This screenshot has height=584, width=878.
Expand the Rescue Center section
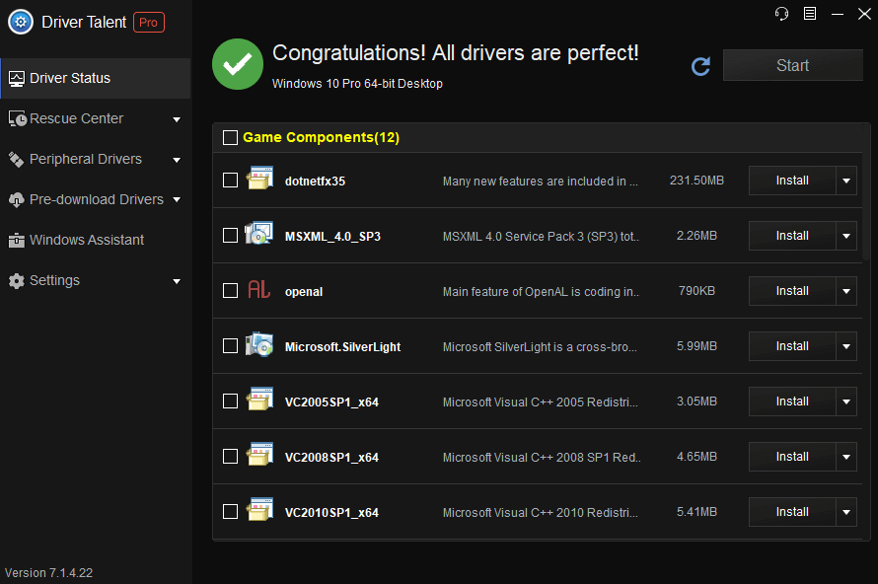(177, 118)
